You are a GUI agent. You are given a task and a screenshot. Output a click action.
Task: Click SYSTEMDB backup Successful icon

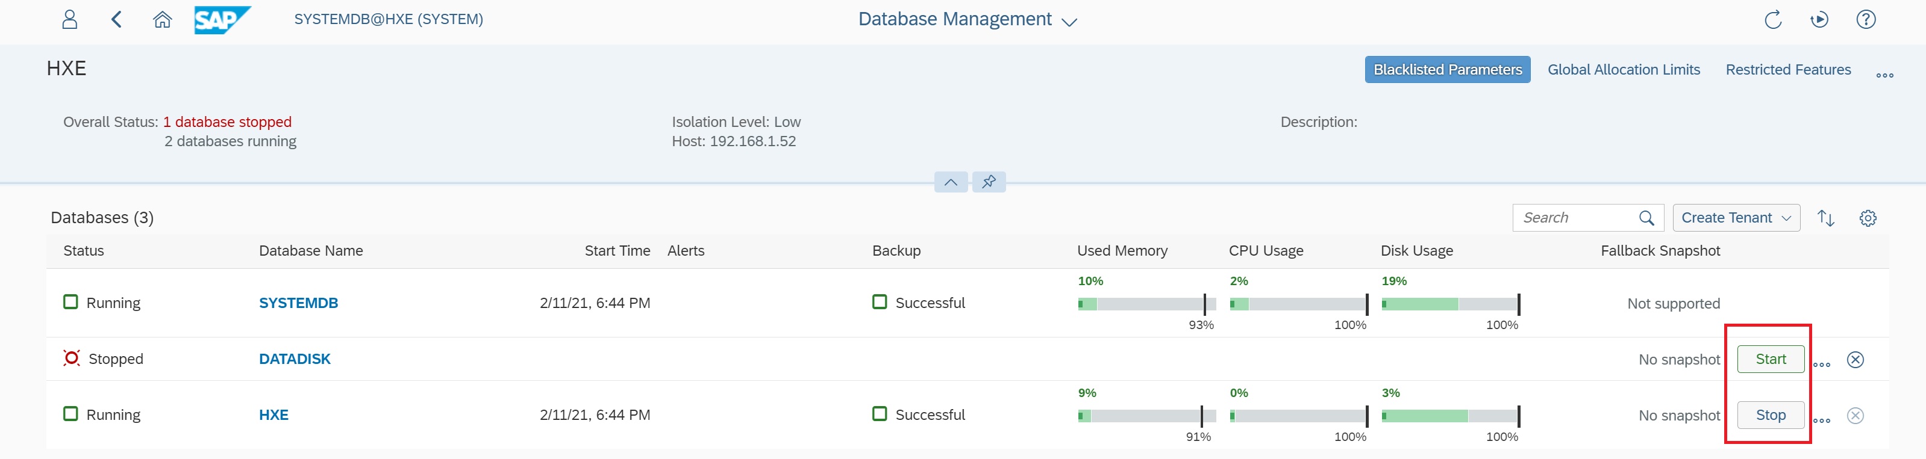[x=880, y=302]
